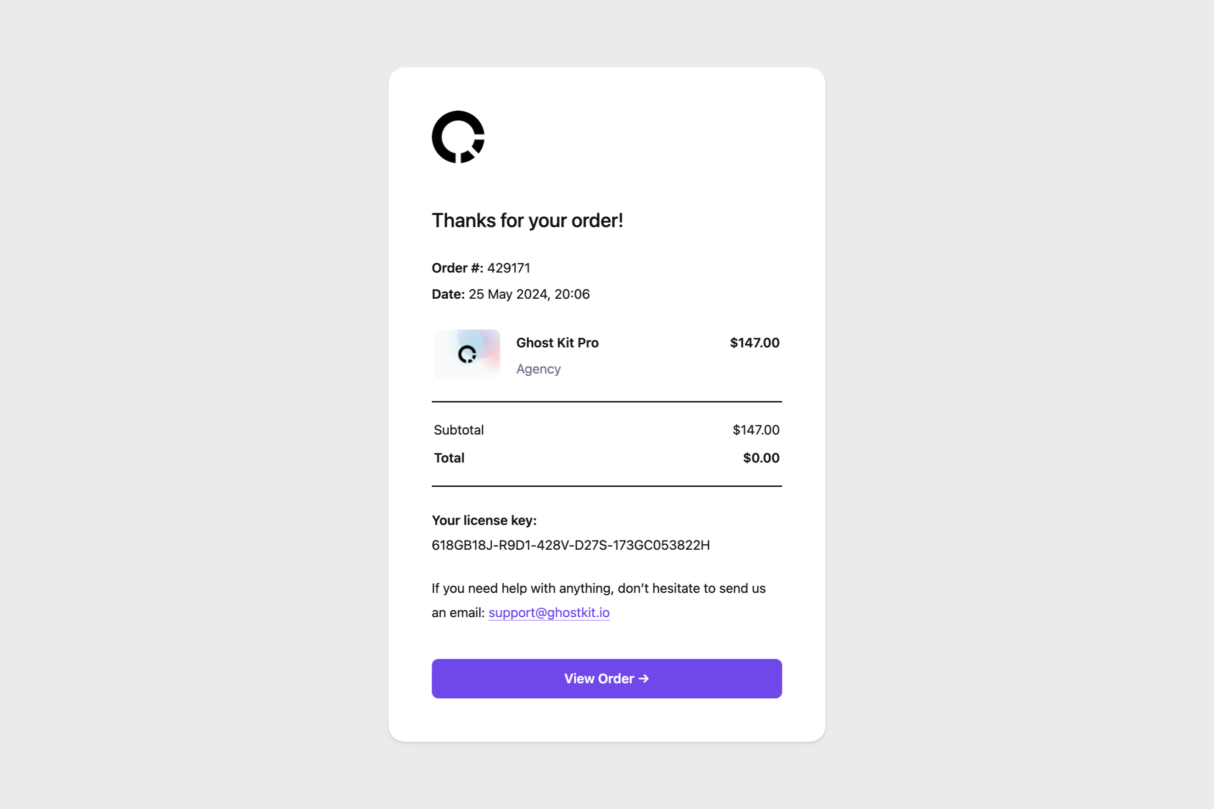Click the Ghost Kit Pro product name

point(557,343)
